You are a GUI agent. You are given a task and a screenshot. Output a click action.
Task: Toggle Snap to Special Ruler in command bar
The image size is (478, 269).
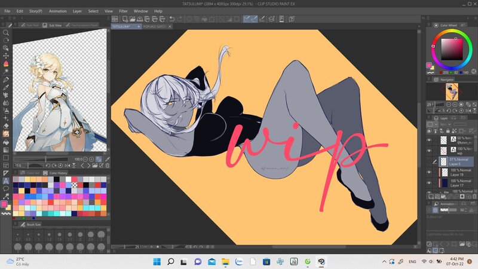tap(255, 19)
